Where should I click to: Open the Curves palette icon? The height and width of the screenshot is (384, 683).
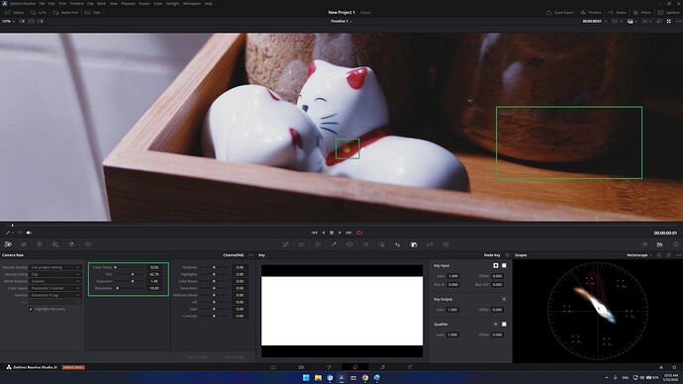tap(286, 244)
